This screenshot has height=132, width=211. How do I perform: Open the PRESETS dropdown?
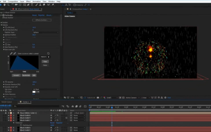(x=45, y=57)
